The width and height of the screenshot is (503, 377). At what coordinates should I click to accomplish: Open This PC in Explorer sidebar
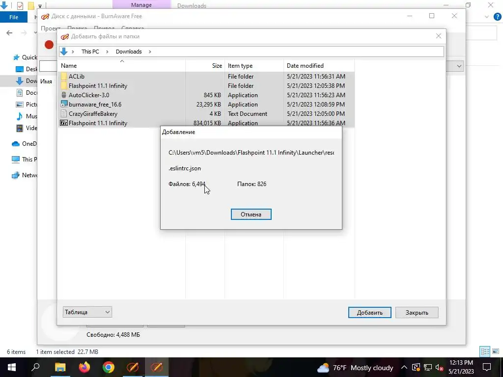pos(25,160)
